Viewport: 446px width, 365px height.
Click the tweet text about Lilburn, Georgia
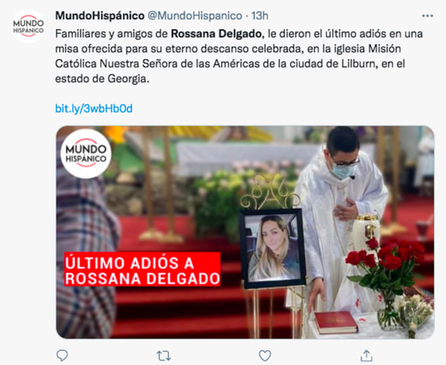point(239,56)
